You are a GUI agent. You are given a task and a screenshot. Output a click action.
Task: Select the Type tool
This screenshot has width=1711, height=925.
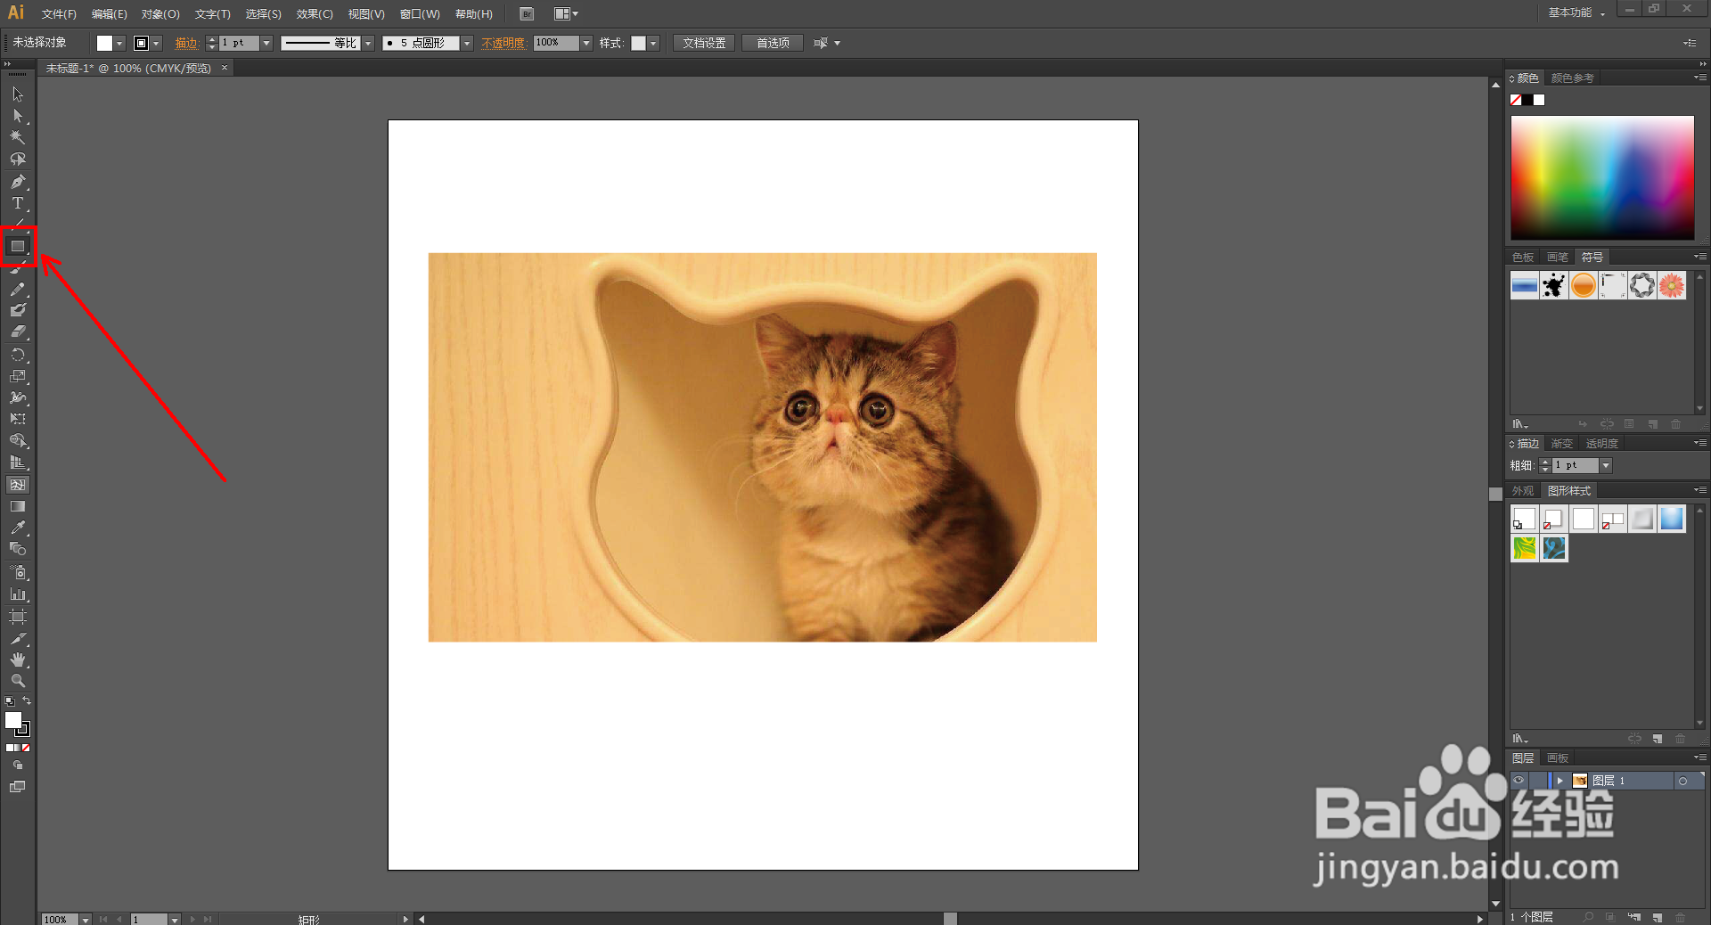coord(18,203)
